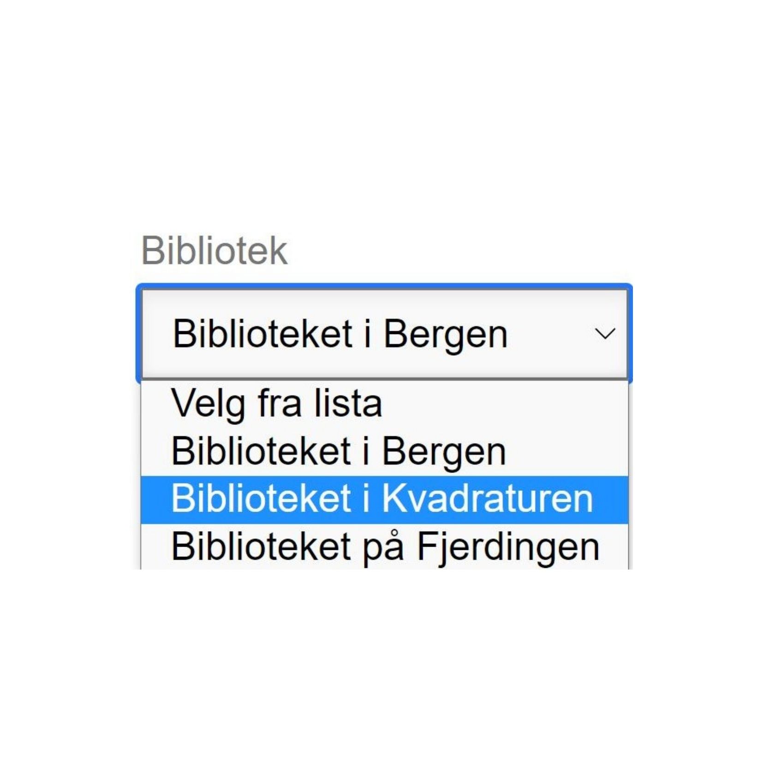Select the Velg fra lista placeholder option
Viewport: 763px width, 763px height.
click(x=384, y=404)
